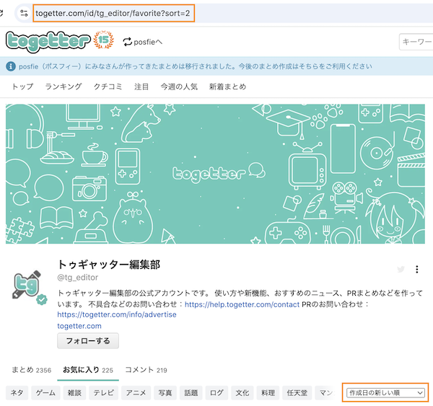Click the posfieへ switch icon

pyautogui.click(x=128, y=42)
